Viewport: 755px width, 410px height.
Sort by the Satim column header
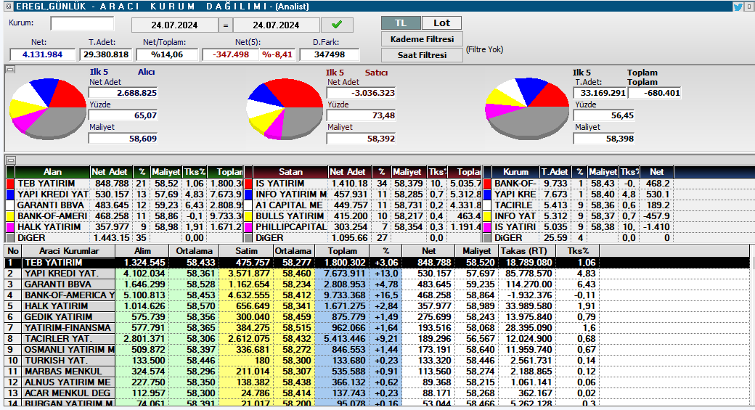(246, 250)
